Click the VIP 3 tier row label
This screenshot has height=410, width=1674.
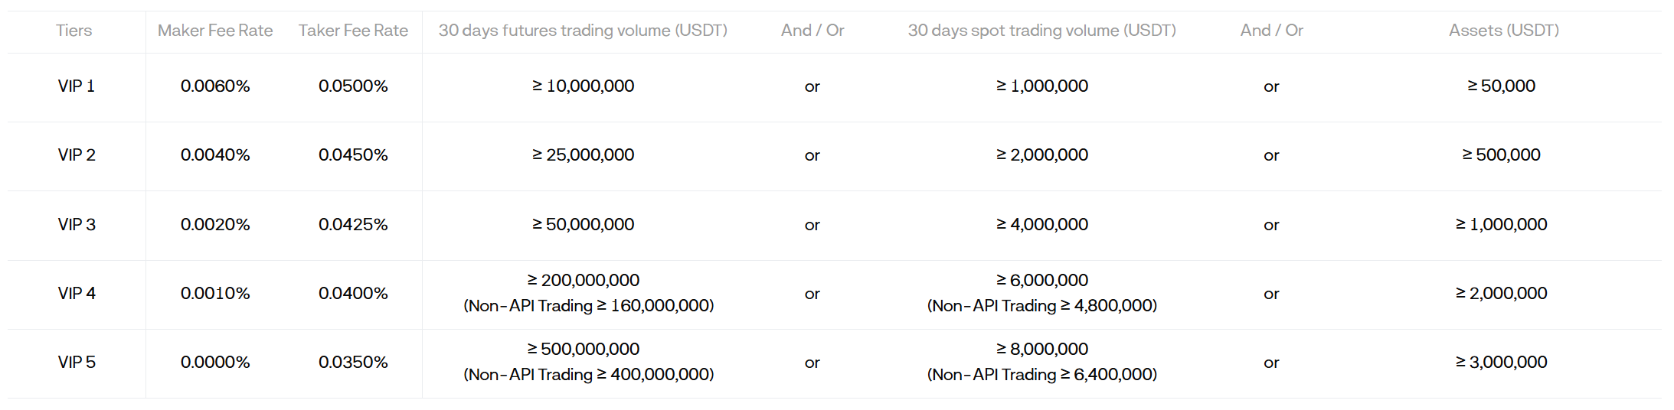point(77,225)
